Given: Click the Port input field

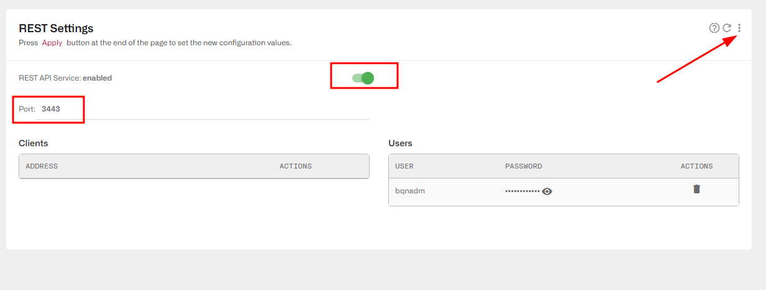Looking at the screenshot, I should tap(203, 109).
